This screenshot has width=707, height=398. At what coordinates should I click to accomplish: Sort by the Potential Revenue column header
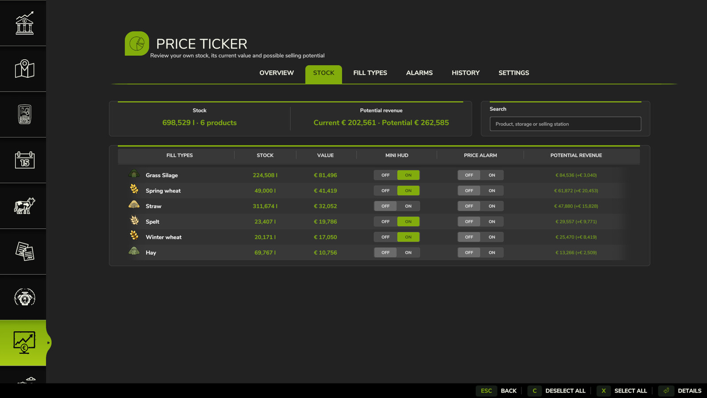576,155
